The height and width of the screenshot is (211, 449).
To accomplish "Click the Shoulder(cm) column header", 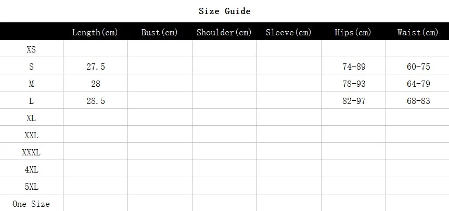I will (x=224, y=32).
